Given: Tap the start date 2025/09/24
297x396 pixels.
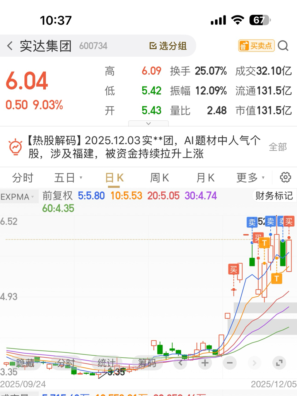Looking at the screenshot, I should [23, 384].
